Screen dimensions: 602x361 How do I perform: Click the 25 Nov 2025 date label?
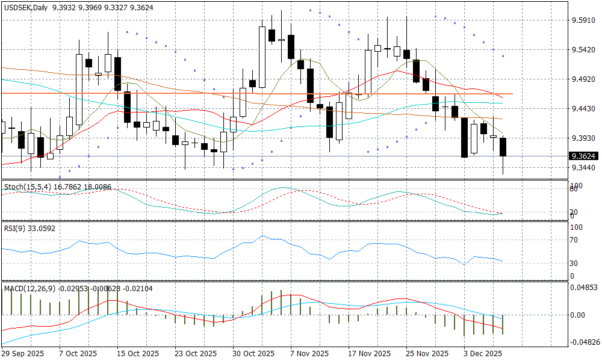427,353
